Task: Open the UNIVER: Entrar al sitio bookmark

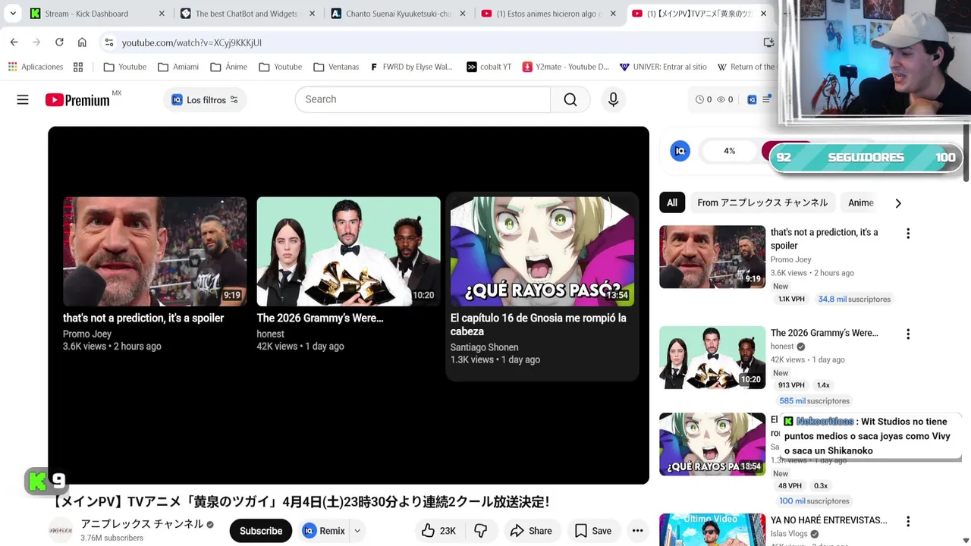Action: 663,67
